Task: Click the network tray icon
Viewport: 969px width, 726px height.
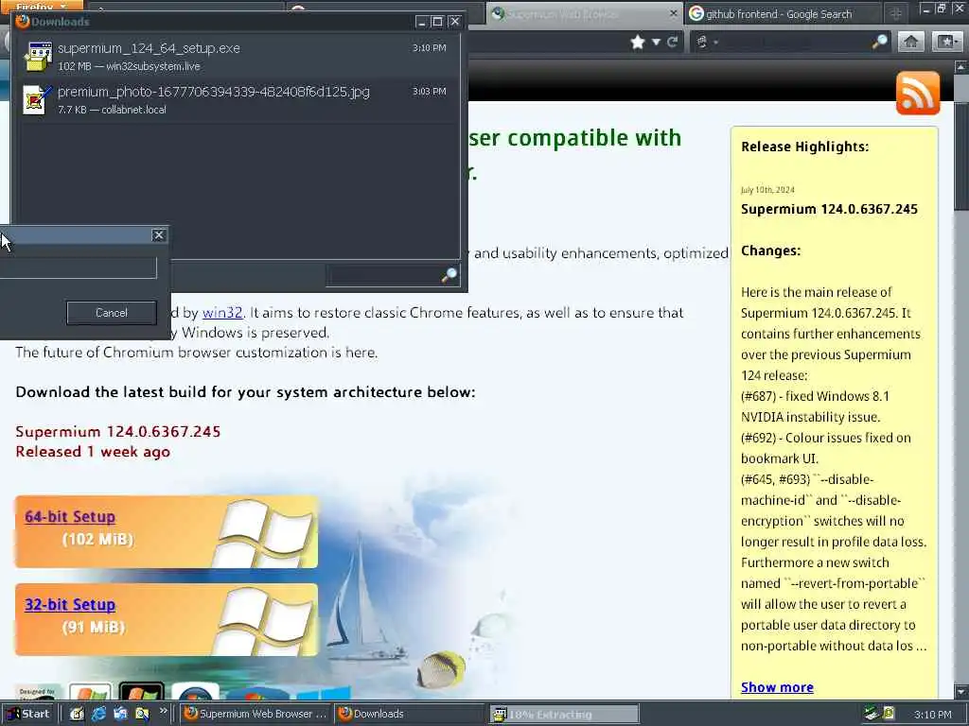Action: pyautogui.click(x=871, y=714)
